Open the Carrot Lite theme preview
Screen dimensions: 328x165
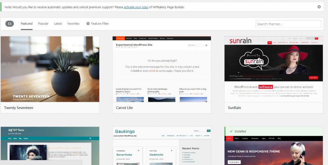point(162,69)
